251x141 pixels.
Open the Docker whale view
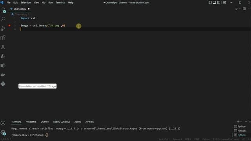pos(3,75)
